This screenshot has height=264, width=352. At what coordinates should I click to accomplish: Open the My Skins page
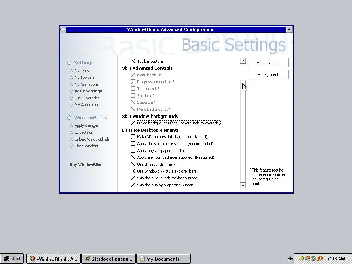[82, 70]
